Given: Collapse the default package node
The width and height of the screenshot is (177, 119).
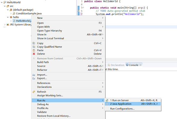Looking at the screenshot, I should pyautogui.click(x=8, y=10).
